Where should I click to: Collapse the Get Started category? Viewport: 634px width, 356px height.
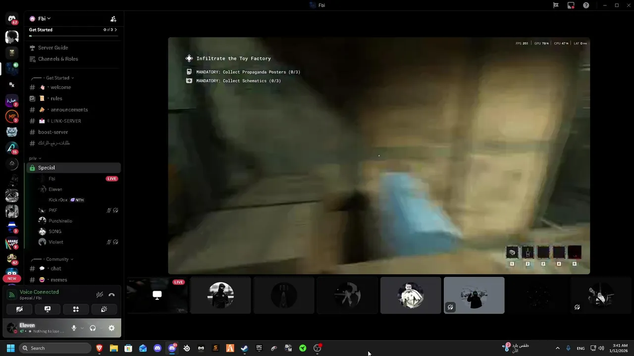[x=59, y=78]
